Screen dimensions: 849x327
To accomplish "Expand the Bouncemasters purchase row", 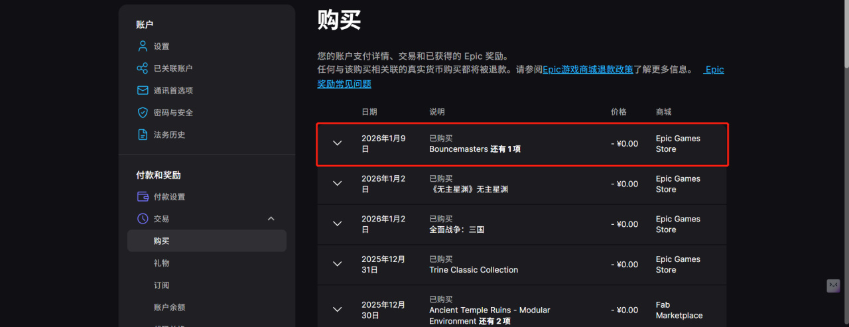I will coord(337,143).
